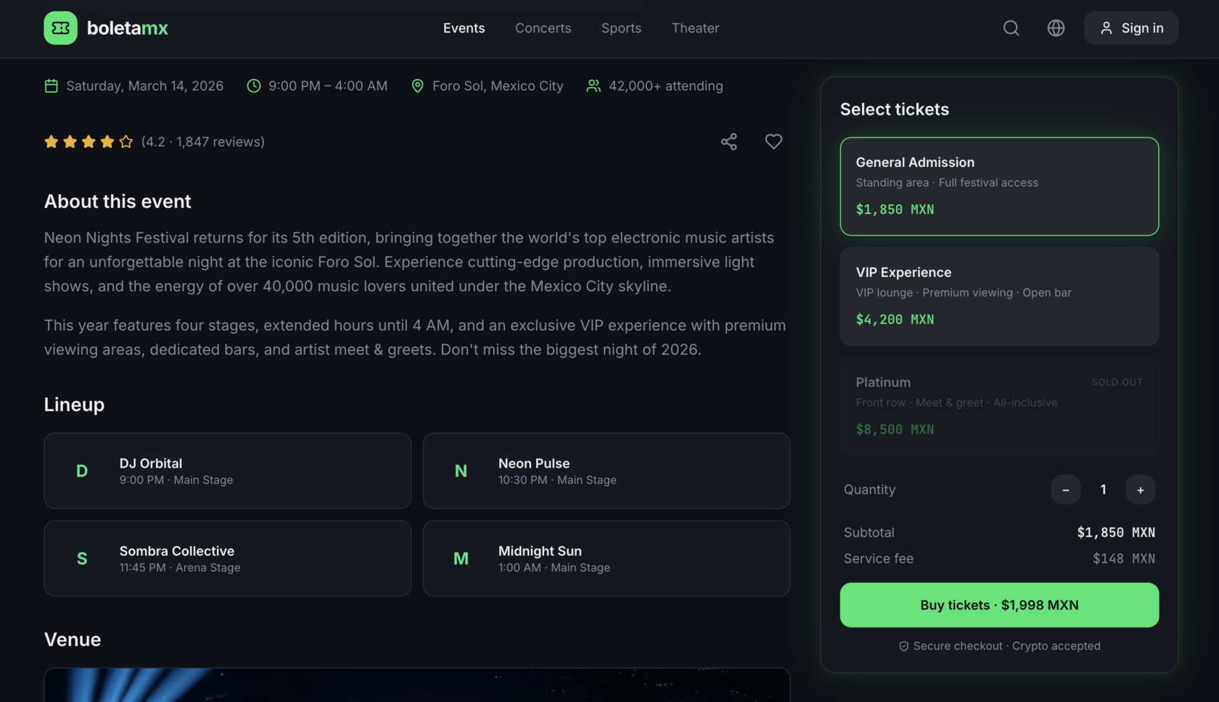Viewport: 1219px width, 702px height.
Task: Select the VIP Experience ticket option
Action: (999, 296)
